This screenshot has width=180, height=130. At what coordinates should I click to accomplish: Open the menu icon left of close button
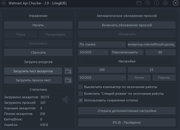click(x=165, y=3)
